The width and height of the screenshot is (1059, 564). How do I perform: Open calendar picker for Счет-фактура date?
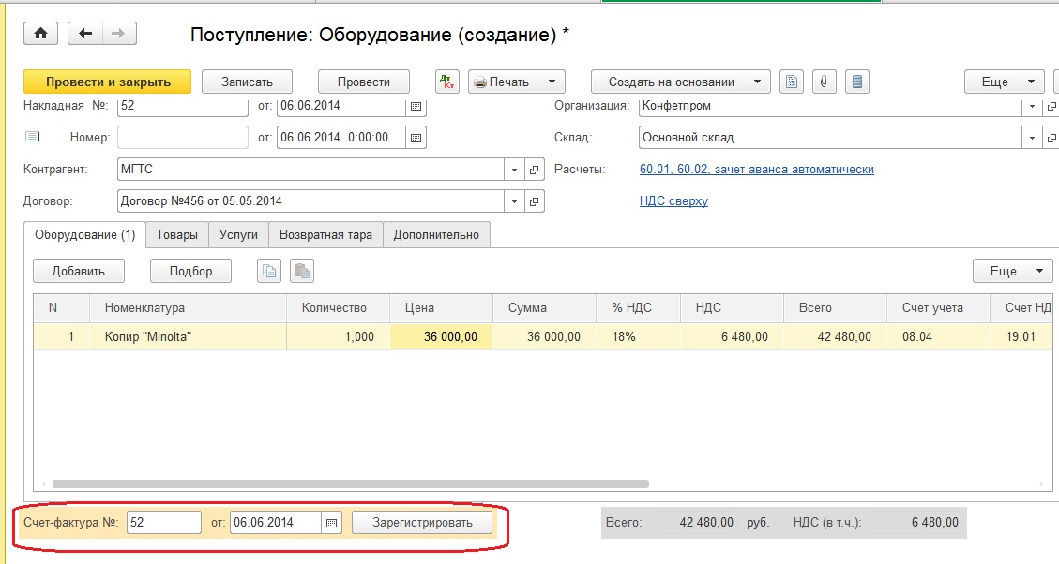[331, 523]
